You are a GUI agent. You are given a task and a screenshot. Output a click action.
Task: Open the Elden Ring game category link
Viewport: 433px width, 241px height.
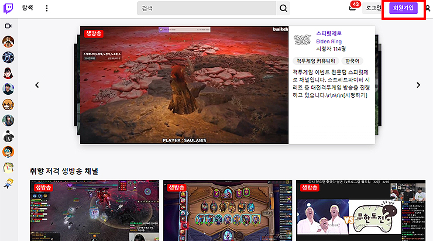click(329, 42)
